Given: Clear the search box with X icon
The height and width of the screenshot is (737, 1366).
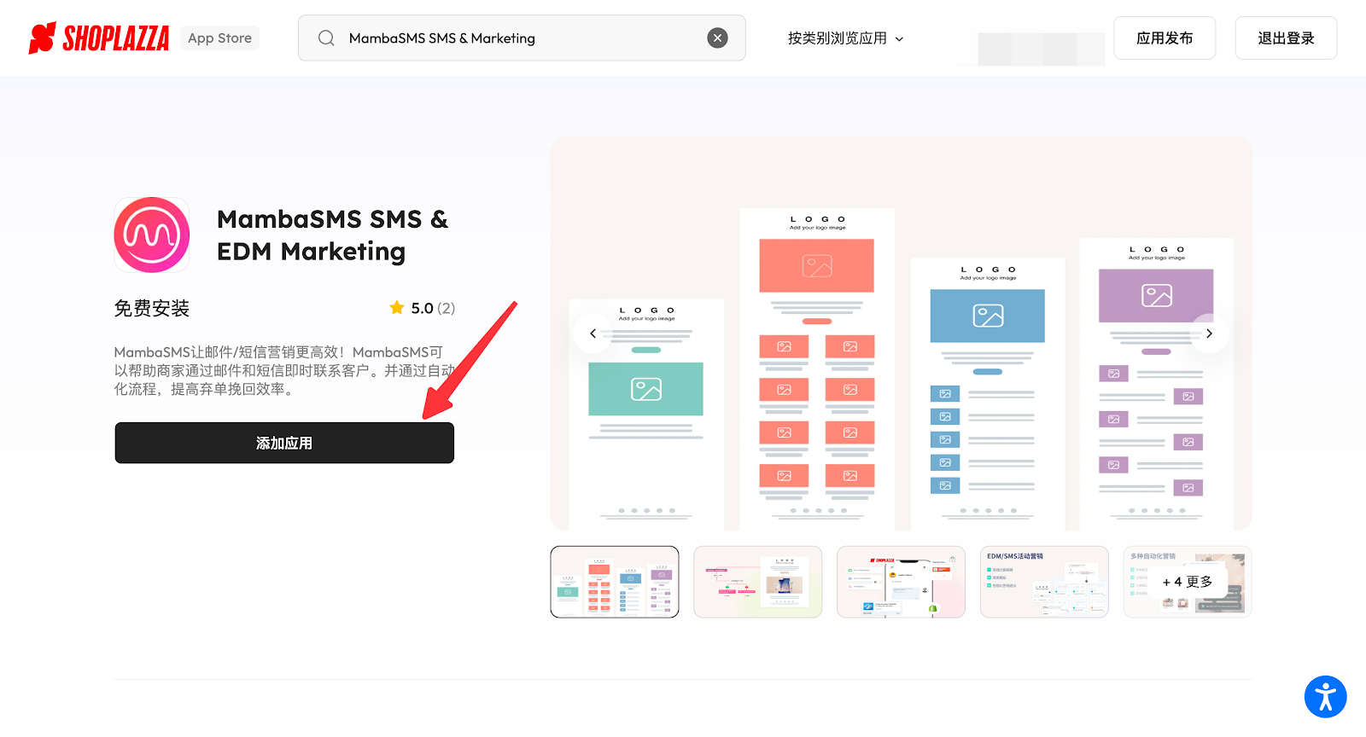Looking at the screenshot, I should click(x=717, y=38).
